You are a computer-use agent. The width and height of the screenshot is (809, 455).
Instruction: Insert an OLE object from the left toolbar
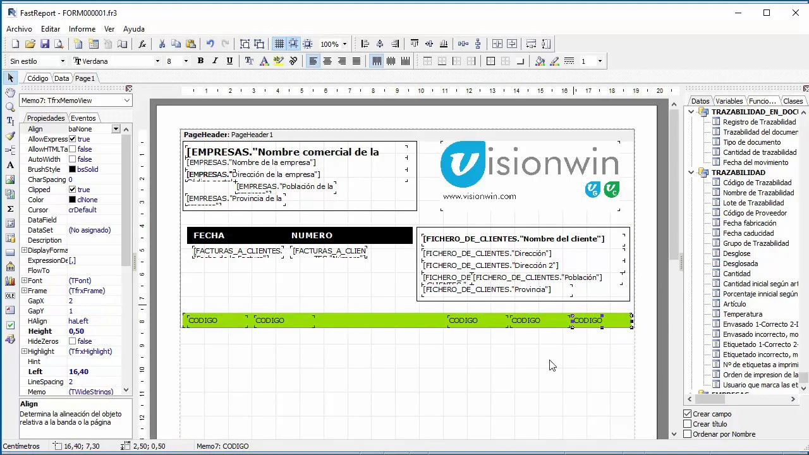(10, 296)
